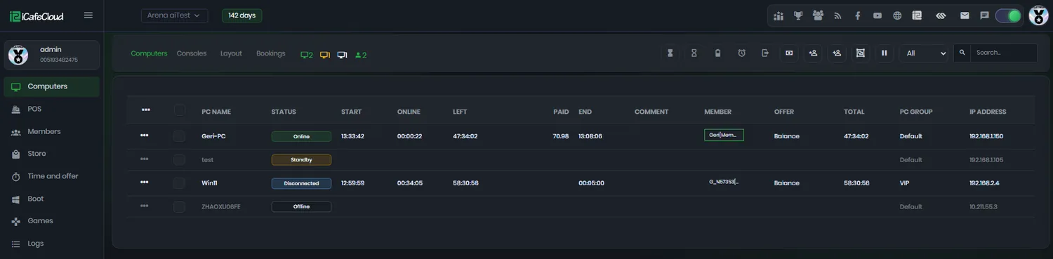Check the Geri-PC row checkbox

pos(180,136)
